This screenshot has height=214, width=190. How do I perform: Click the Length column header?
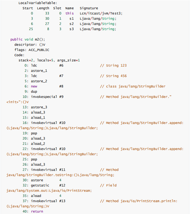click(x=43, y=8)
